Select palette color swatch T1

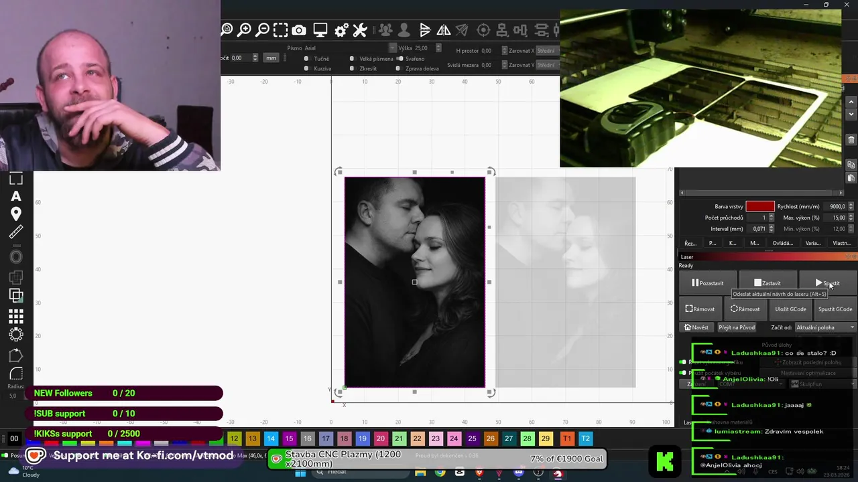567,438
